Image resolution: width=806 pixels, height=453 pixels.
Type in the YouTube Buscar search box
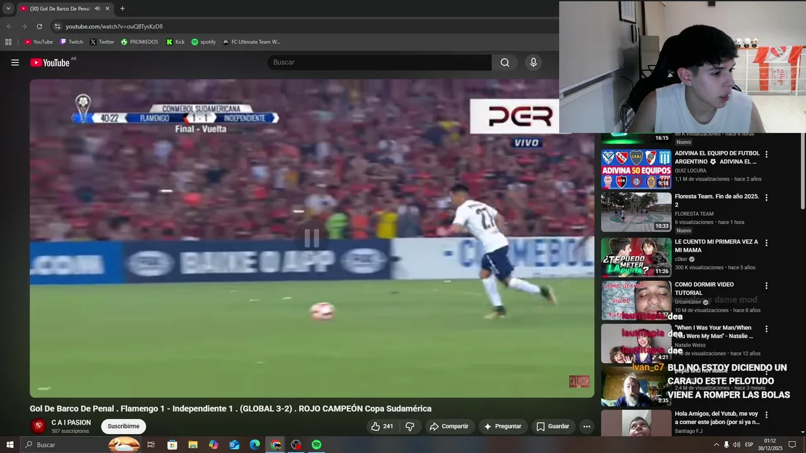click(380, 62)
